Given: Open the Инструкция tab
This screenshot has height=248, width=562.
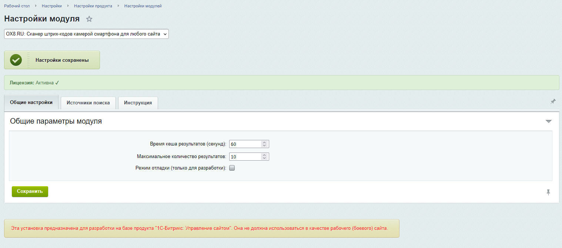Looking at the screenshot, I should tap(138, 103).
